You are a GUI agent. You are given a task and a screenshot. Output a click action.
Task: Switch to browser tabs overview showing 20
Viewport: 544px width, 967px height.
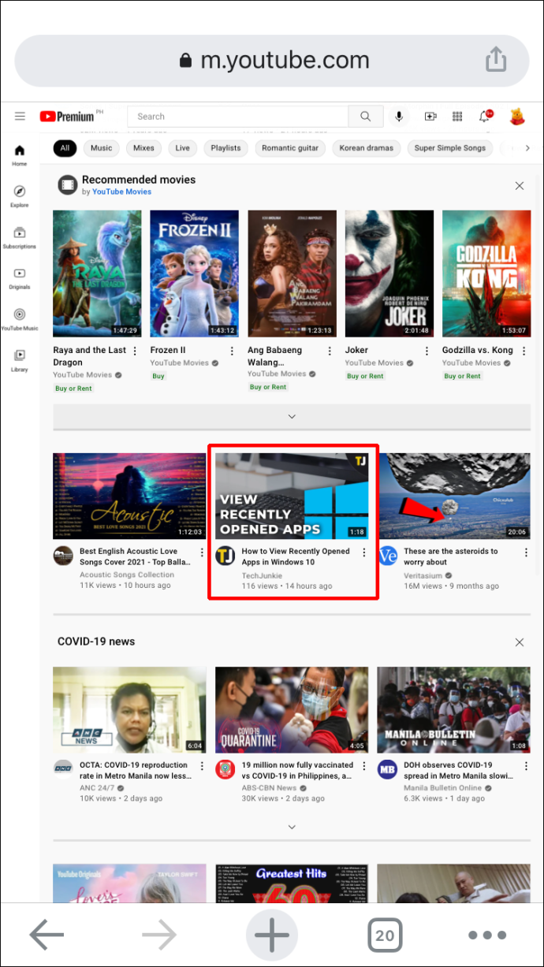point(384,935)
